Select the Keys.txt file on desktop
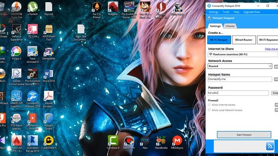The height and width of the screenshot is (156, 278). [49, 9]
